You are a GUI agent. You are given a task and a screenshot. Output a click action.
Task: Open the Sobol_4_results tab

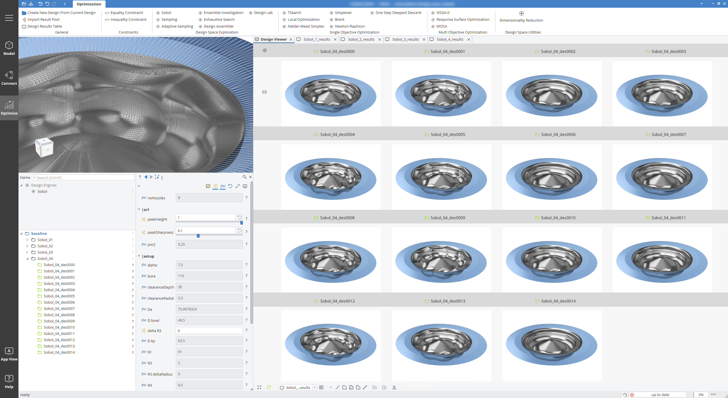tap(449, 39)
